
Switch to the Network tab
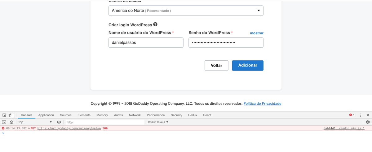[135, 115]
